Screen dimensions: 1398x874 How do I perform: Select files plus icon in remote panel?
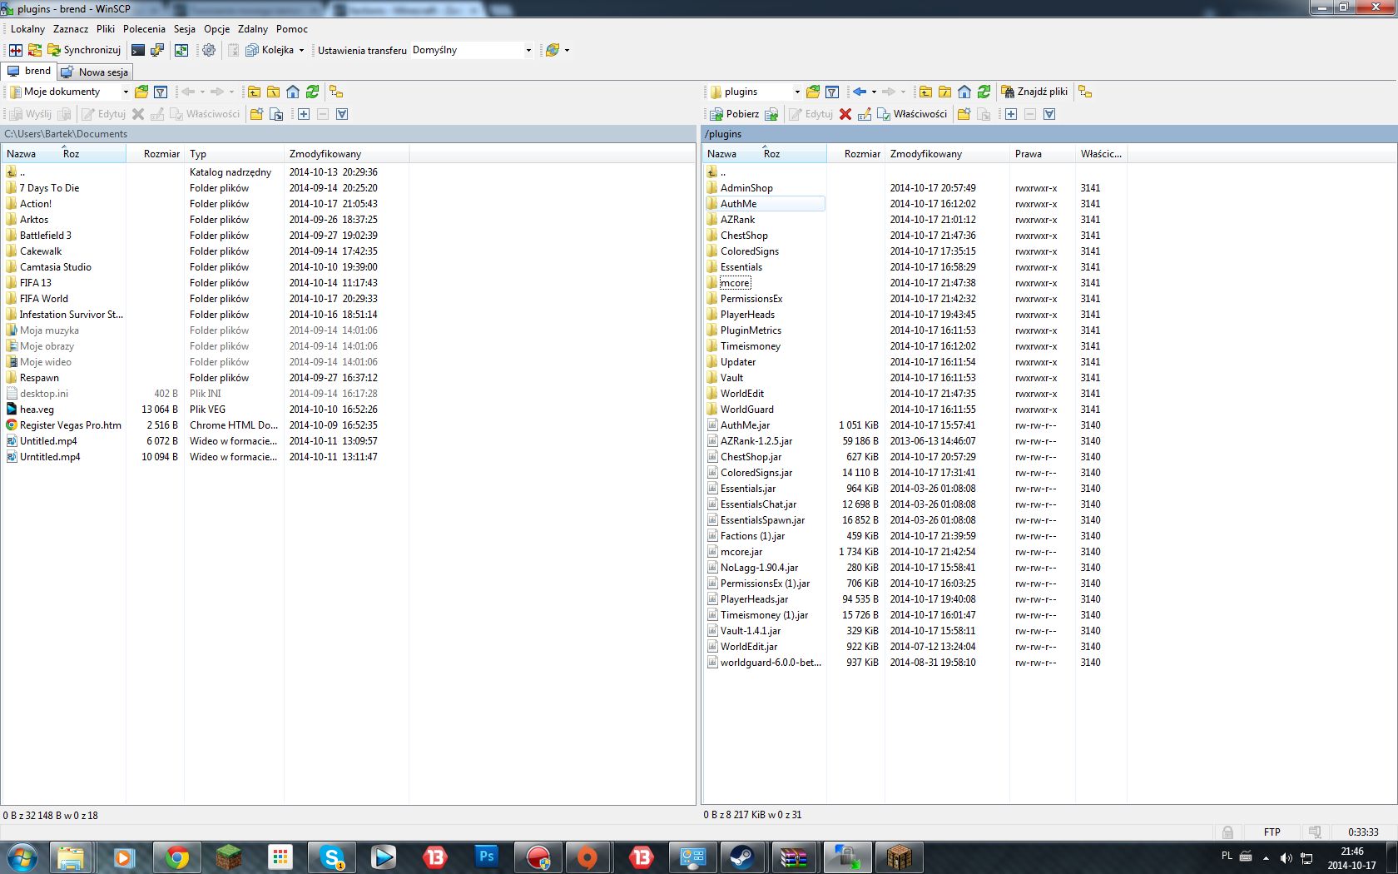point(1011,114)
